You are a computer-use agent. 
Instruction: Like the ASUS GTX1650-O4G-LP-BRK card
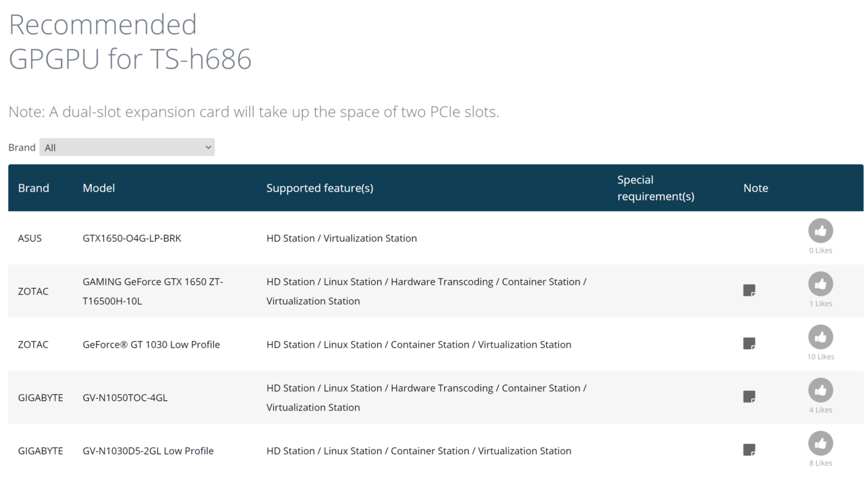pyautogui.click(x=820, y=231)
